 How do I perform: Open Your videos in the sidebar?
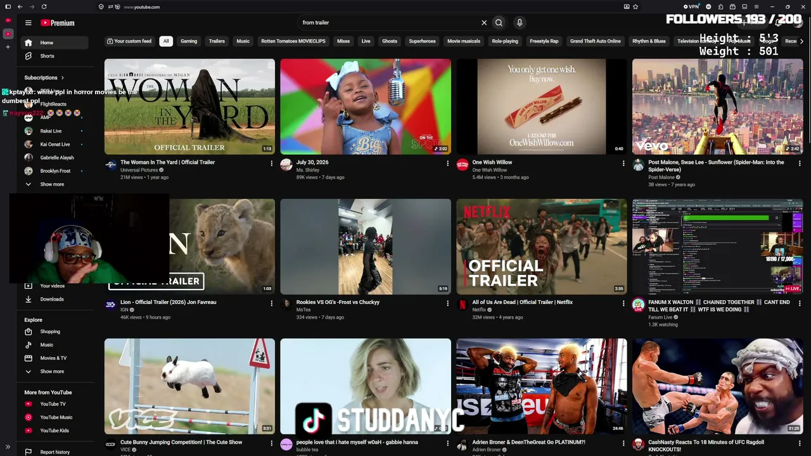coord(53,286)
